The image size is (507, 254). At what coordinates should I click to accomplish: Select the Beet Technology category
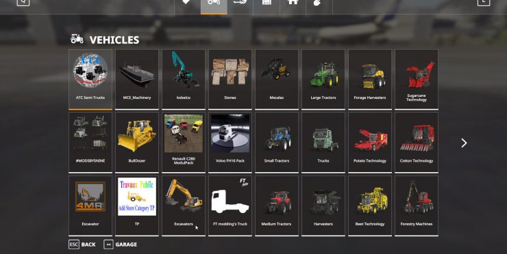coord(369,206)
